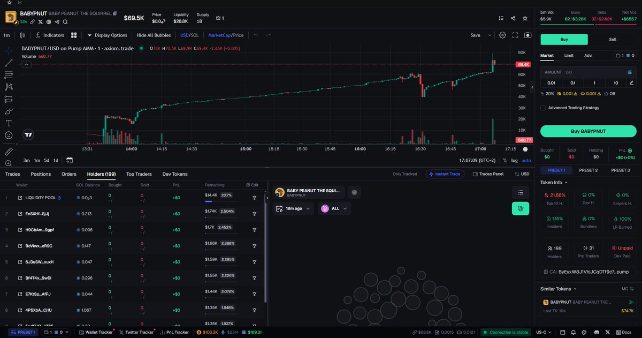Expand Display Options dropdown
The height and width of the screenshot is (338, 642).
click(x=108, y=35)
